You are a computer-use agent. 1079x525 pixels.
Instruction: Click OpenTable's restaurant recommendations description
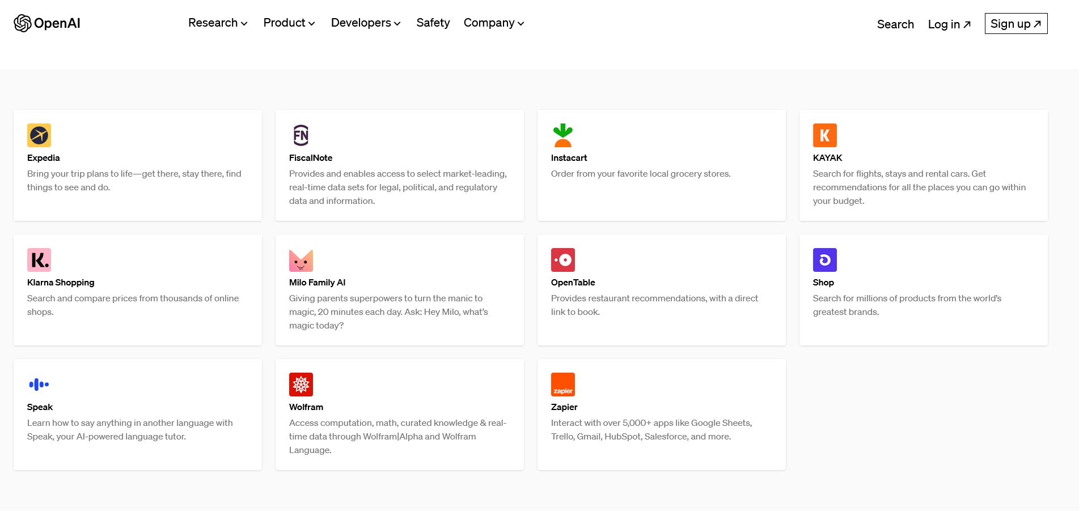coord(654,305)
